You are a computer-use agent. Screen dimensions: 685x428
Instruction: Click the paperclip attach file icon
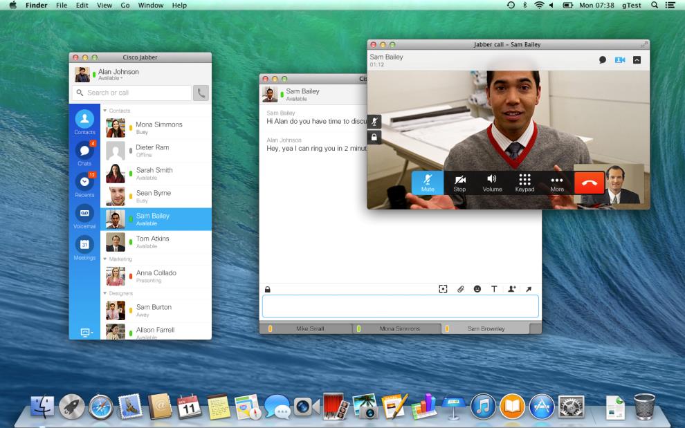click(x=460, y=289)
